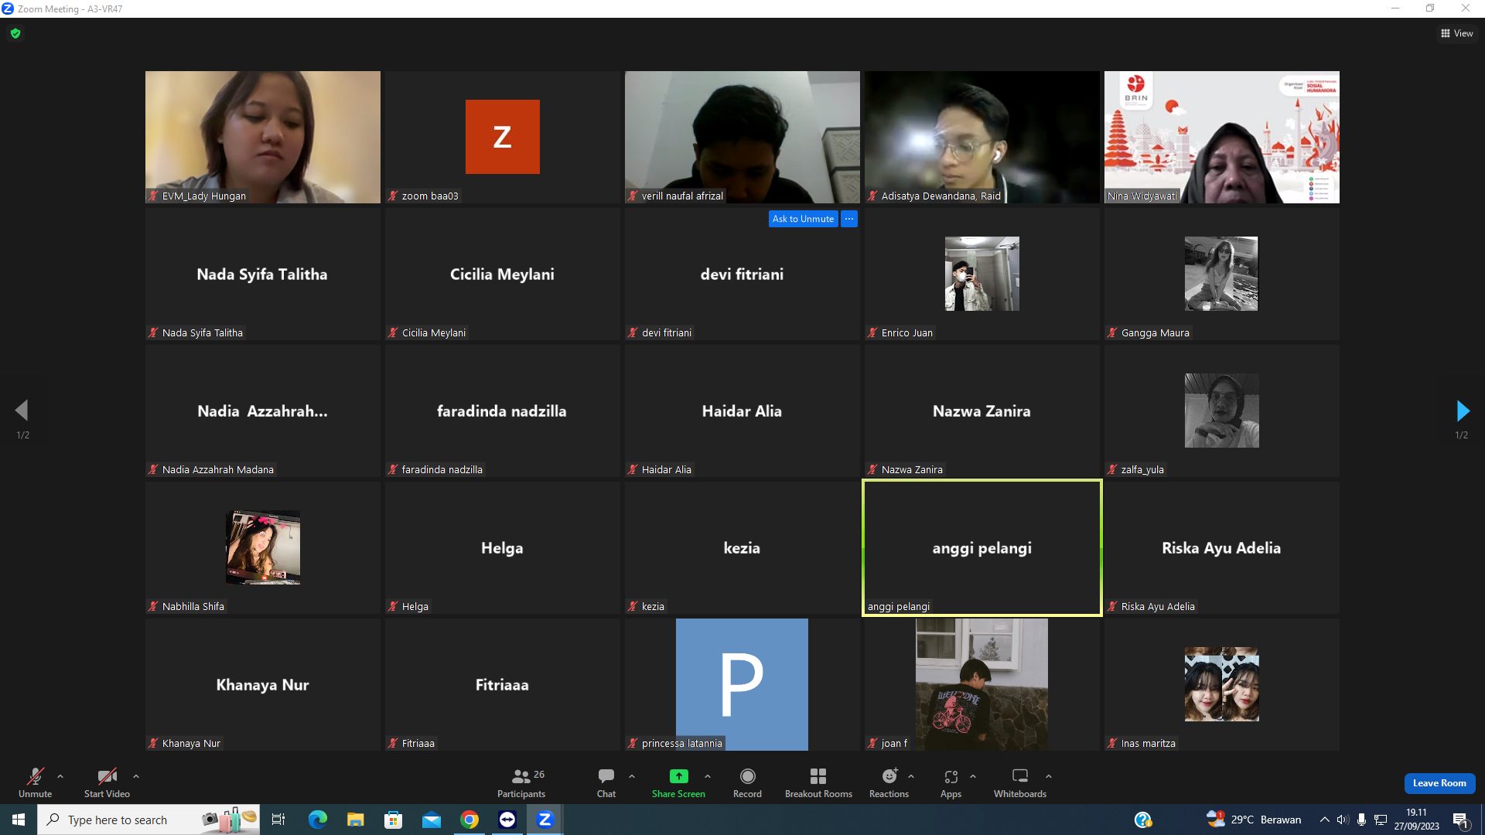This screenshot has width=1485, height=835.
Task: Select EVM_Lady Hungan video tile
Action: point(263,137)
